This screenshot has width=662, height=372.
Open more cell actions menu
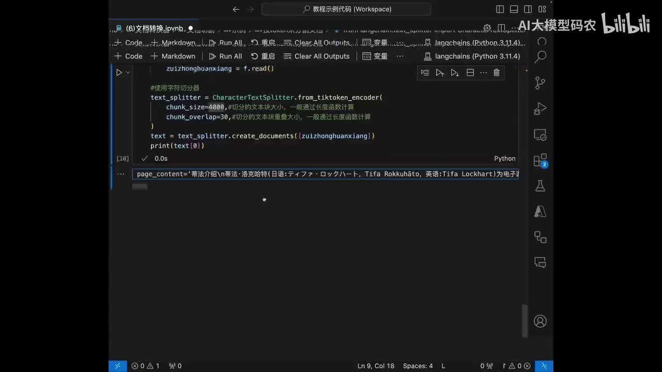[x=484, y=73]
